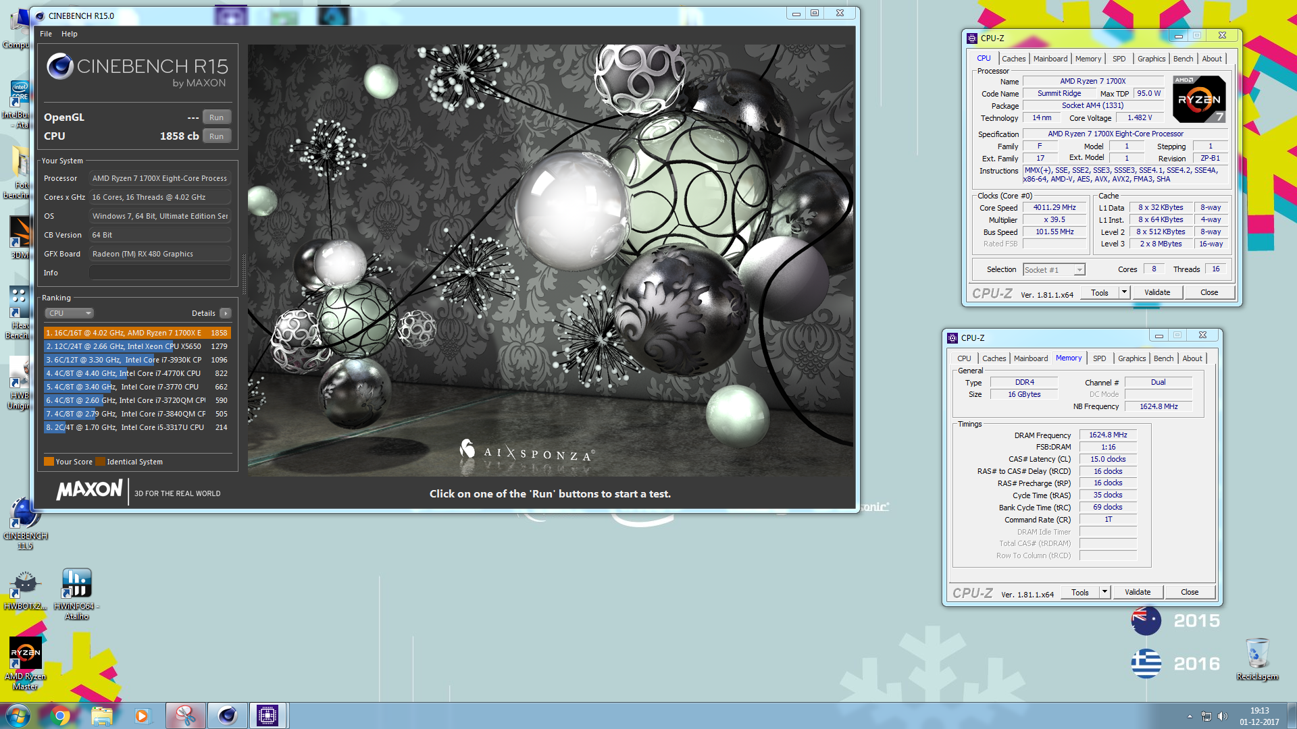Image resolution: width=1297 pixels, height=729 pixels.
Task: Open the Cinebench File menu
Action: (46, 34)
